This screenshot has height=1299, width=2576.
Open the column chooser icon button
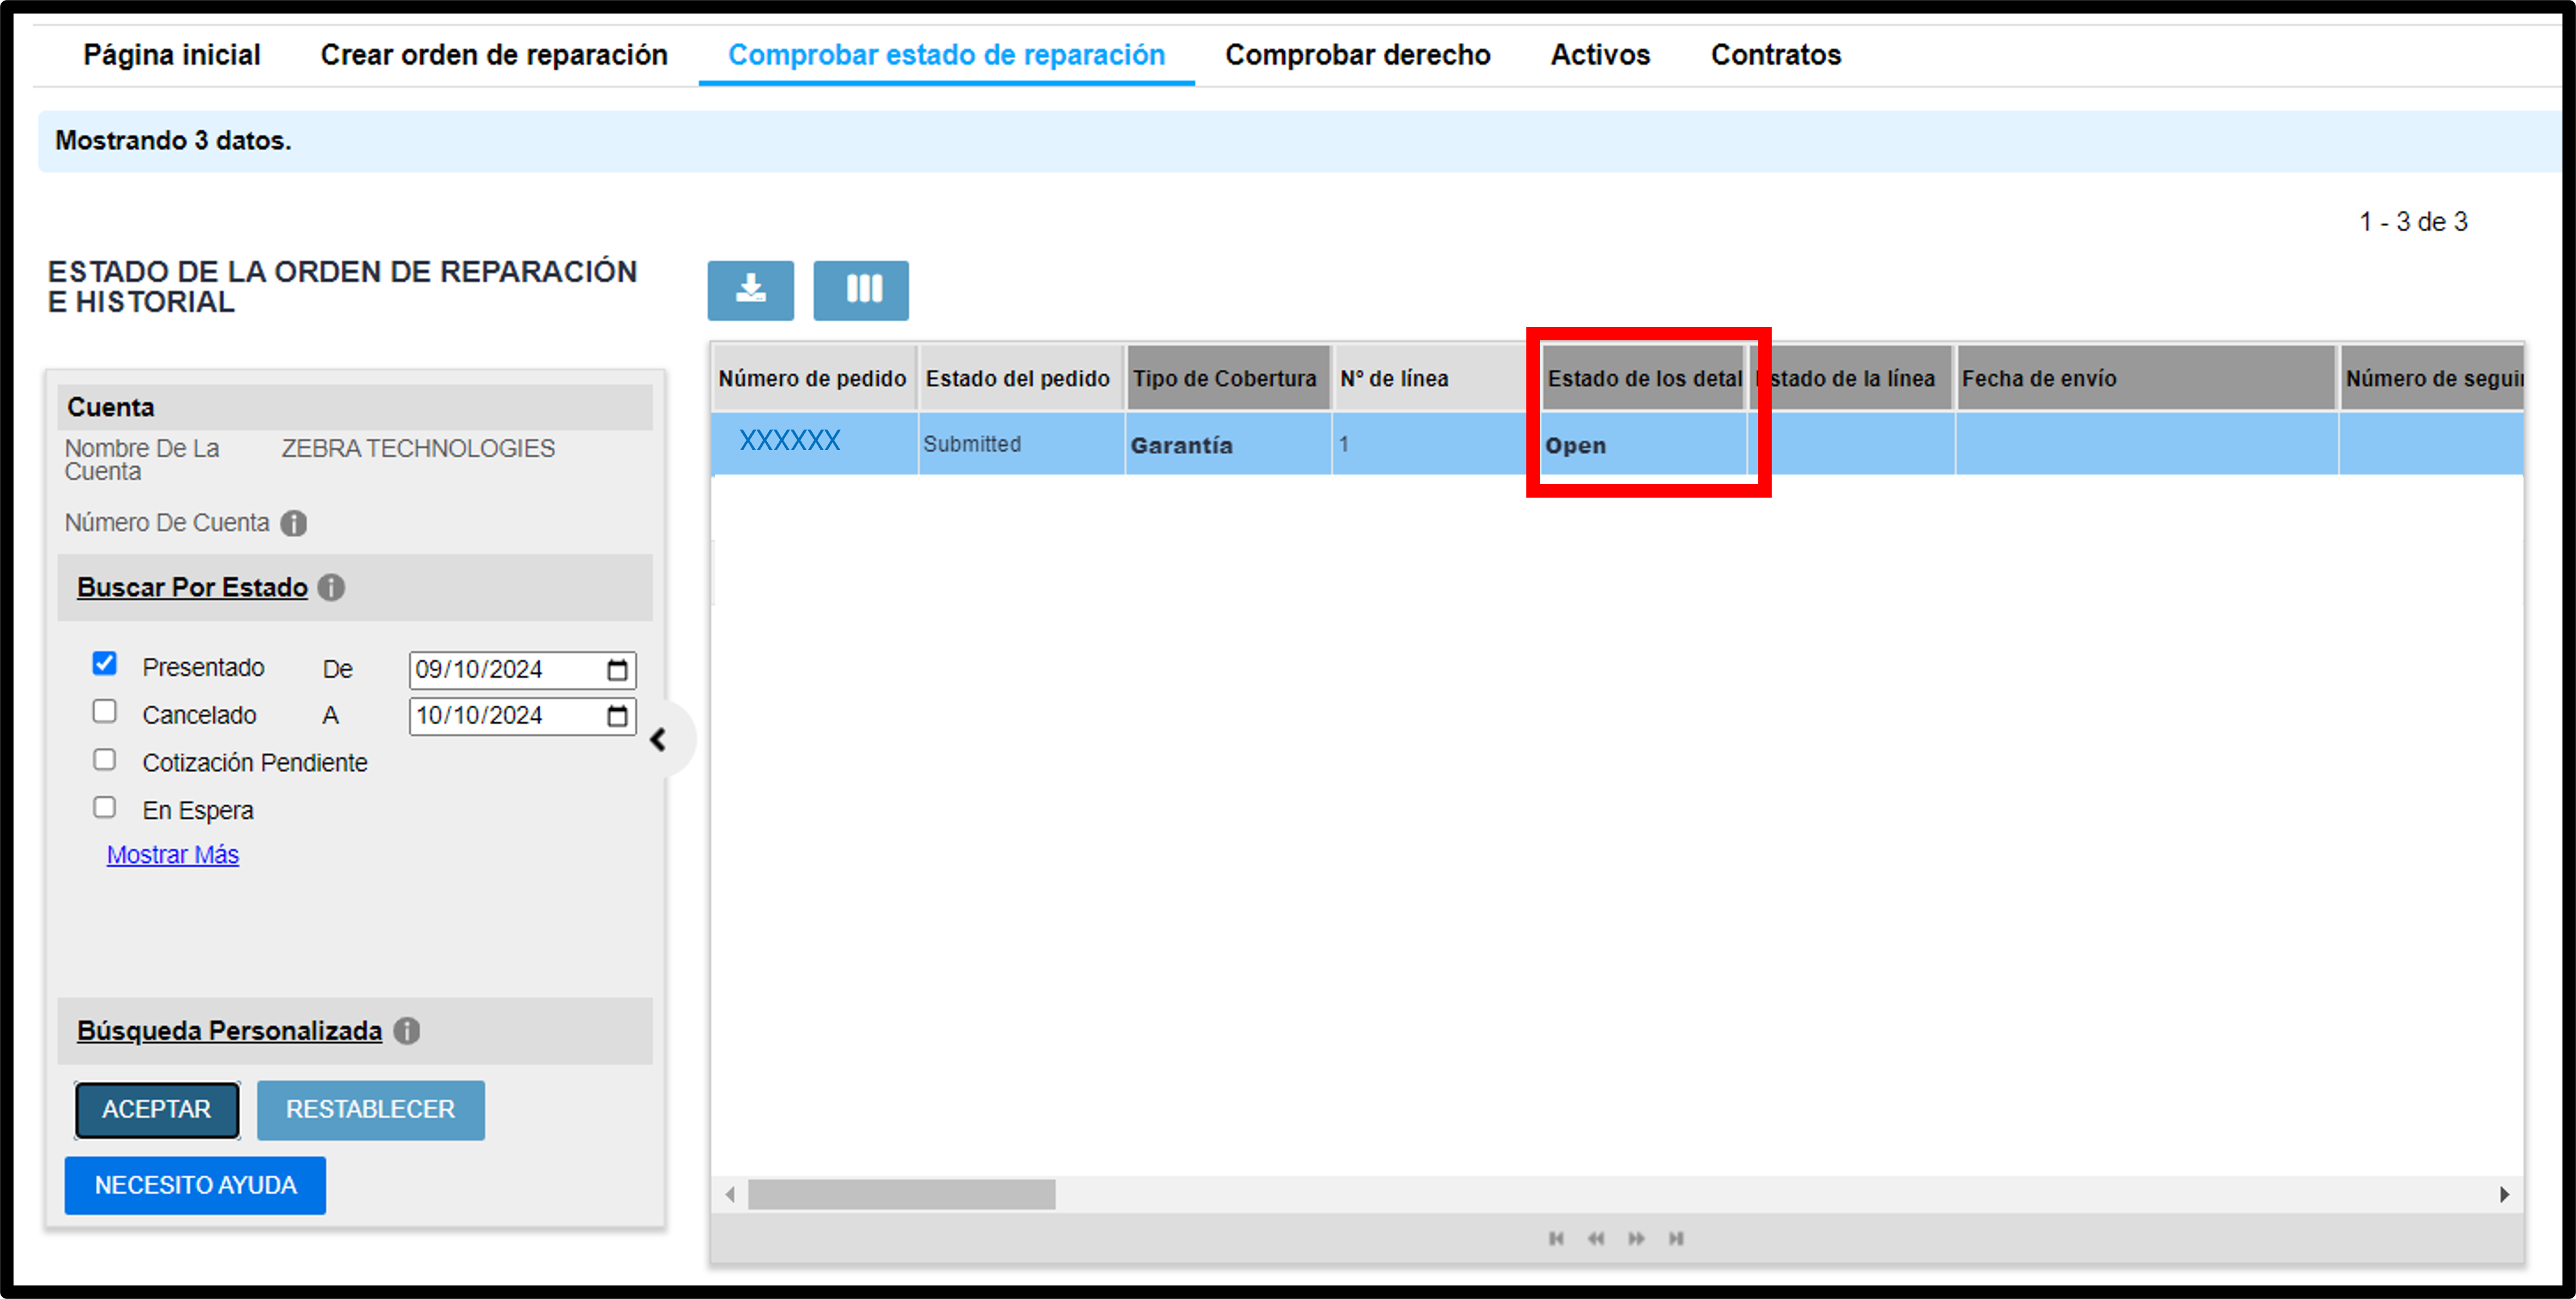861,290
